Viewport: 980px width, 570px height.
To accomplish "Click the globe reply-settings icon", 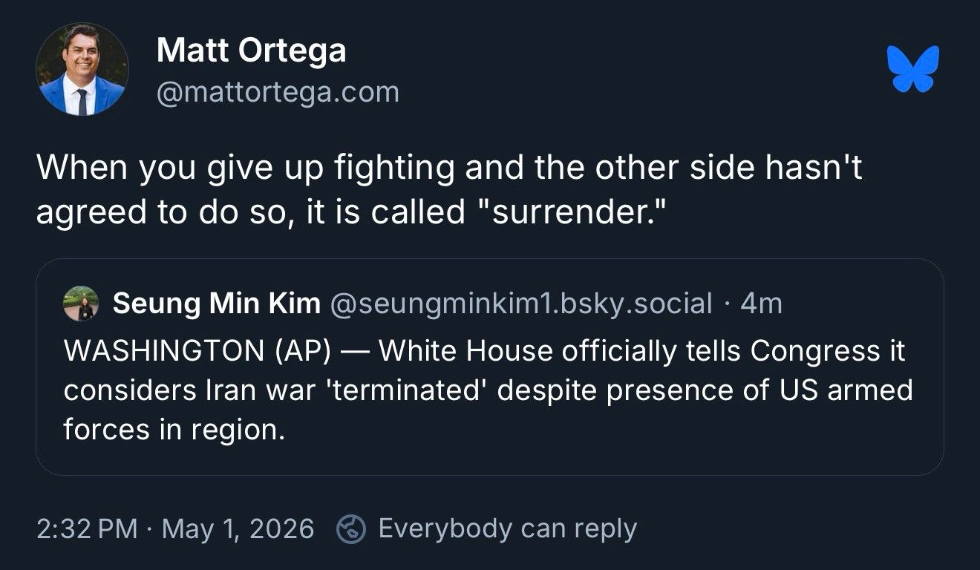I will tap(351, 529).
